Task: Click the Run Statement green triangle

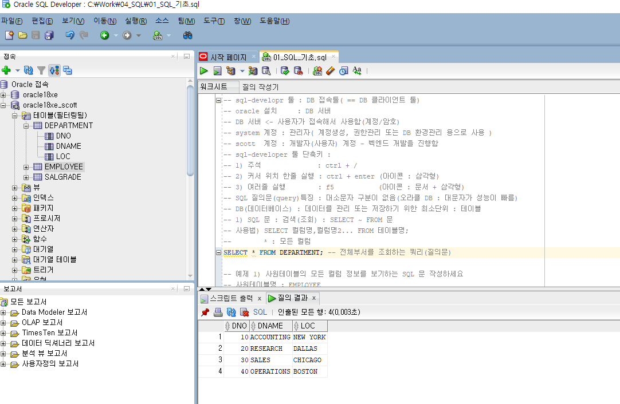Action: (x=203, y=71)
